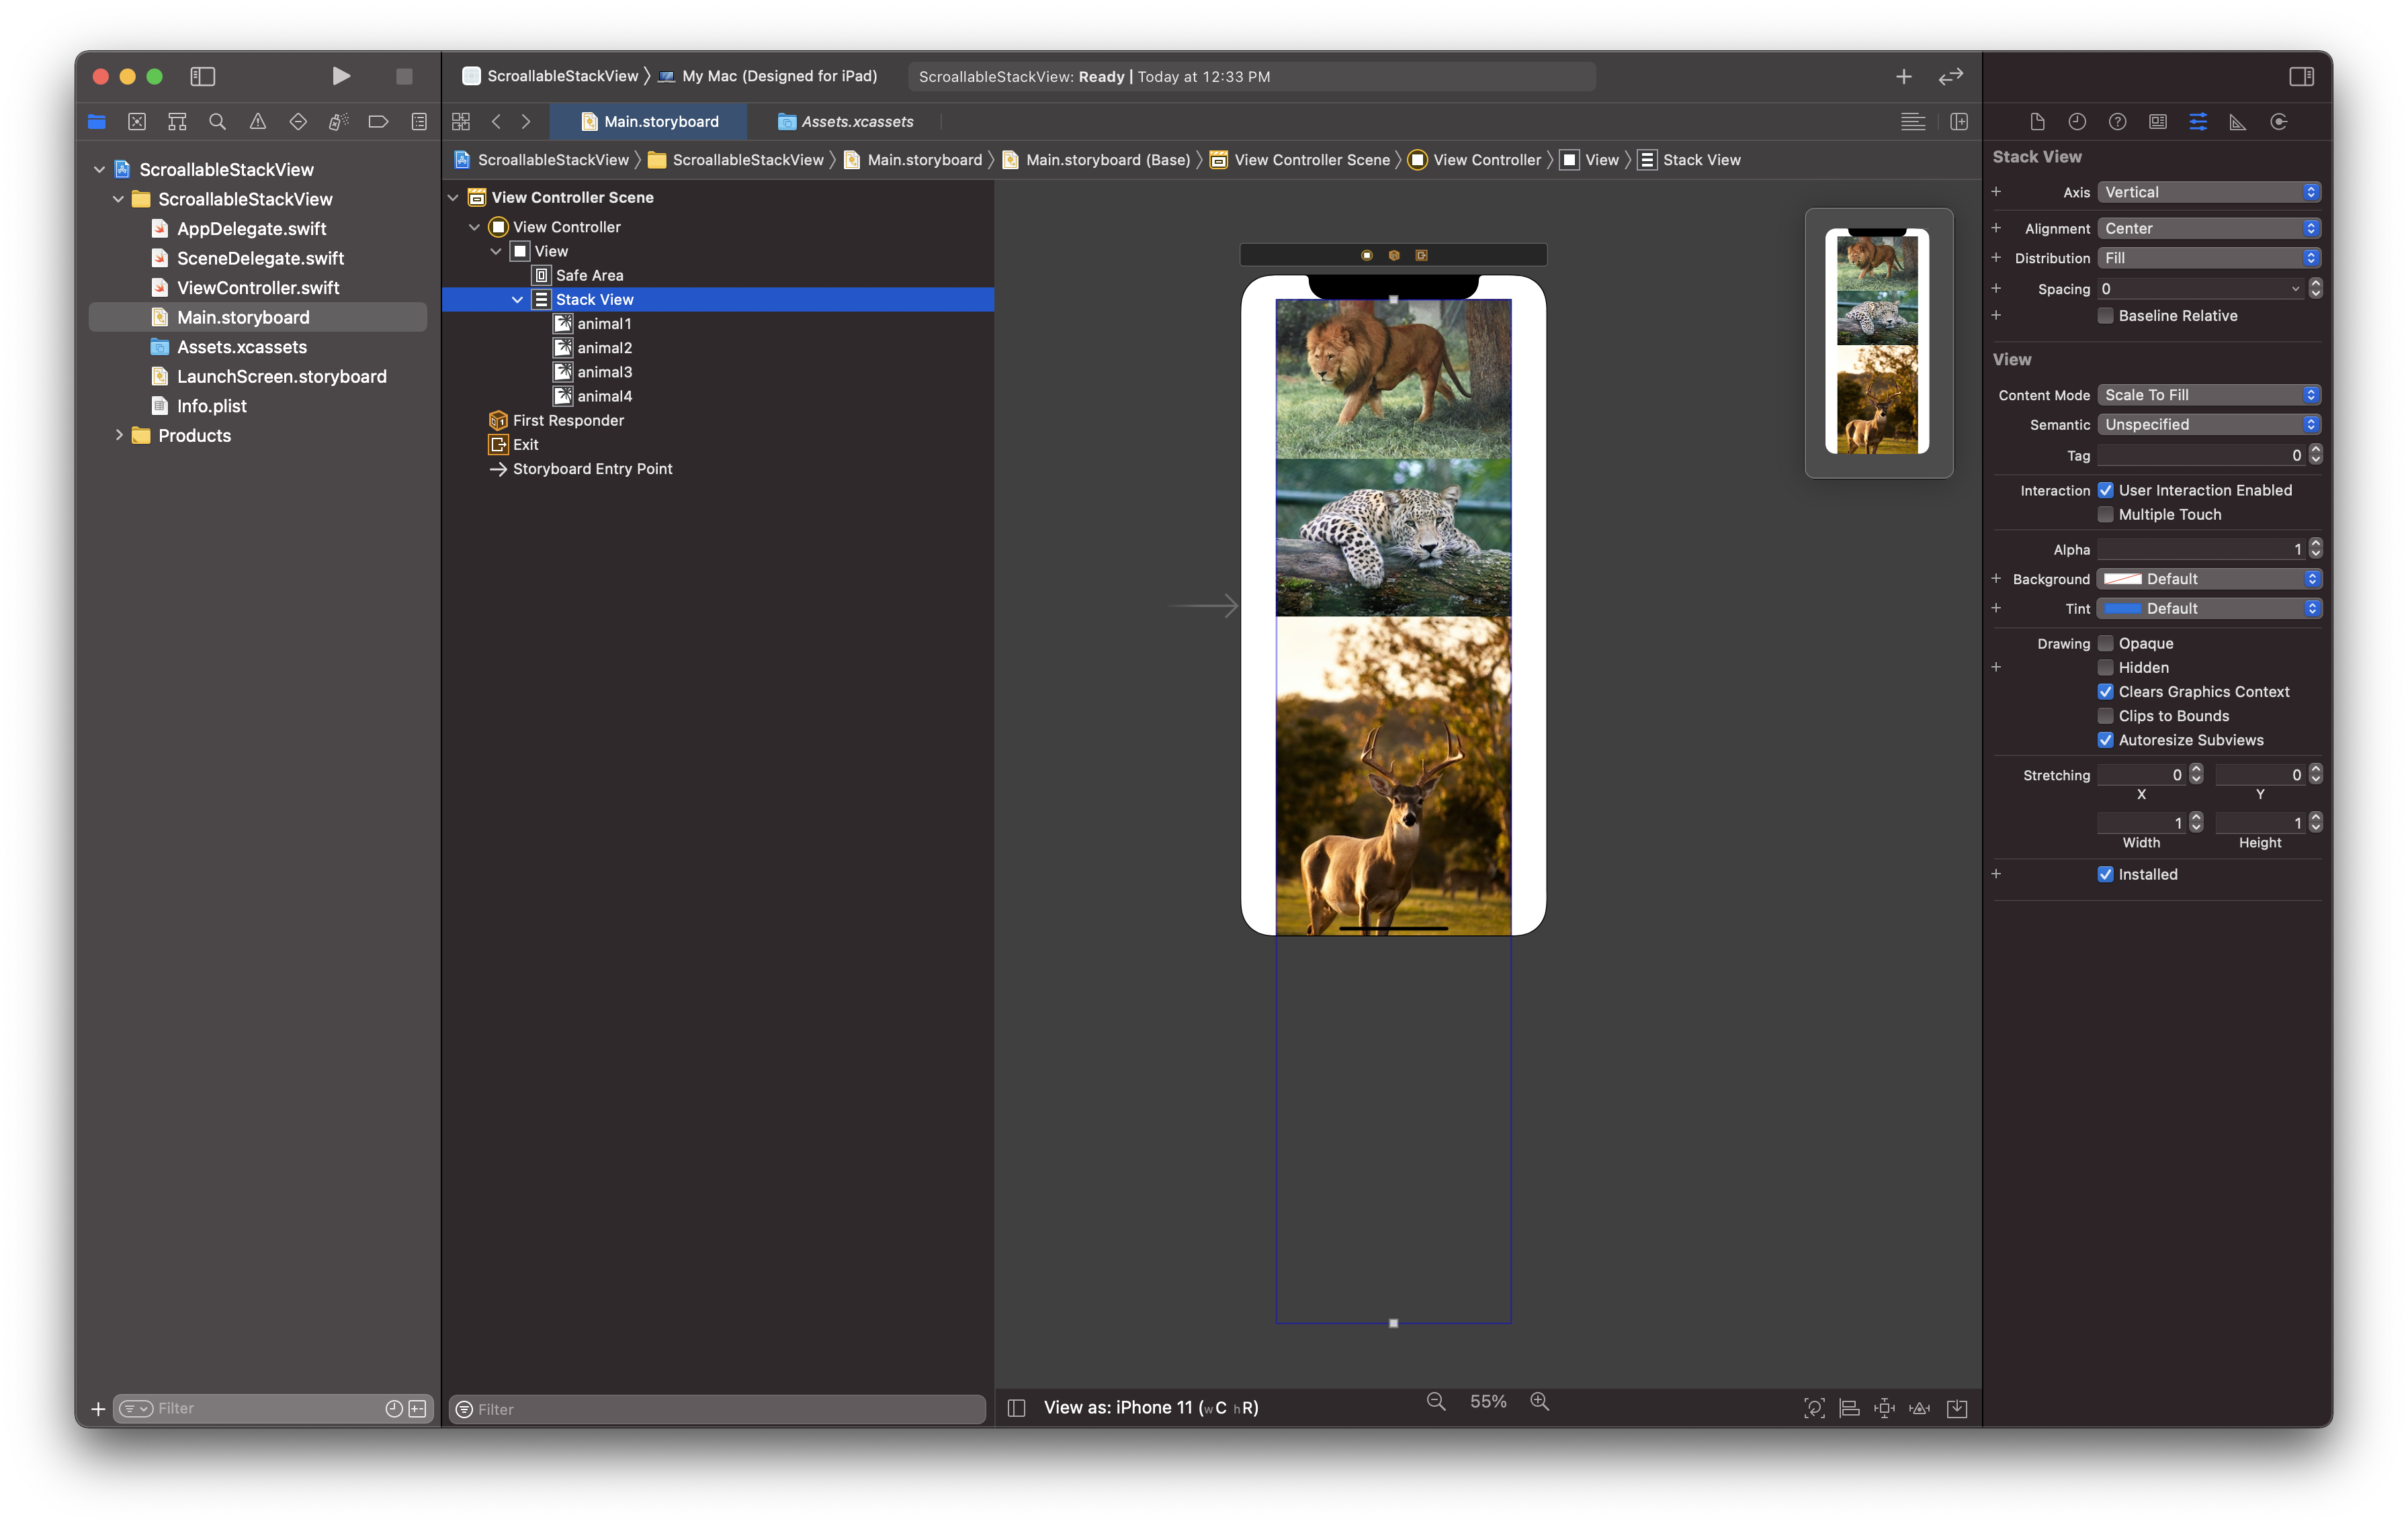Open the Size inspector ruler icon

coord(2238,122)
